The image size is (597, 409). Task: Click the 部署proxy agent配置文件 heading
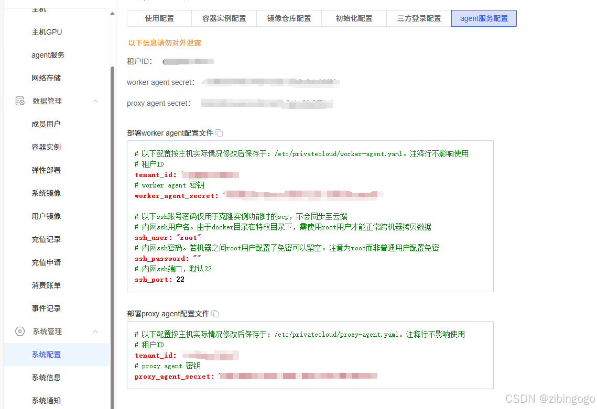[x=168, y=314]
